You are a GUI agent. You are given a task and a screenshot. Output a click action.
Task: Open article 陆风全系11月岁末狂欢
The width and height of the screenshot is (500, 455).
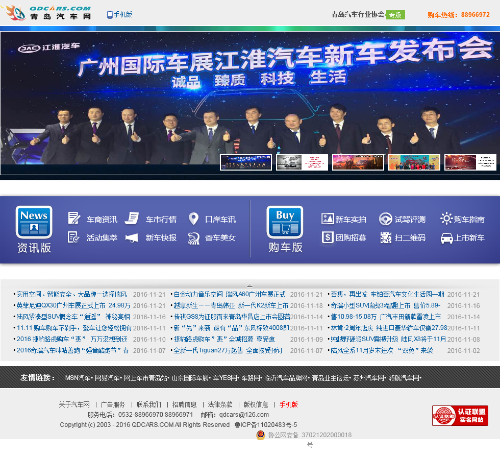click(x=382, y=350)
